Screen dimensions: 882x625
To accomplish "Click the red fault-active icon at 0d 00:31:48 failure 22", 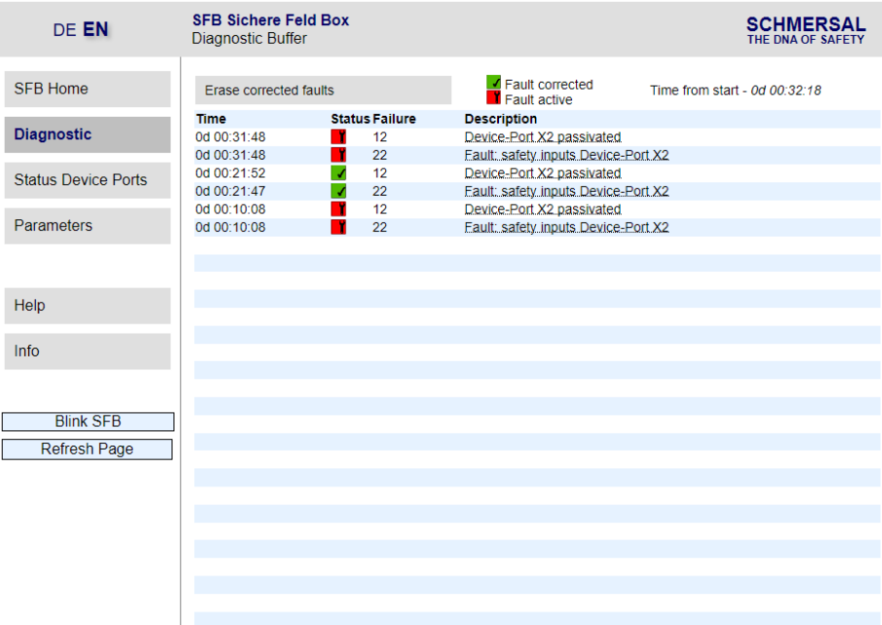I will 338,155.
